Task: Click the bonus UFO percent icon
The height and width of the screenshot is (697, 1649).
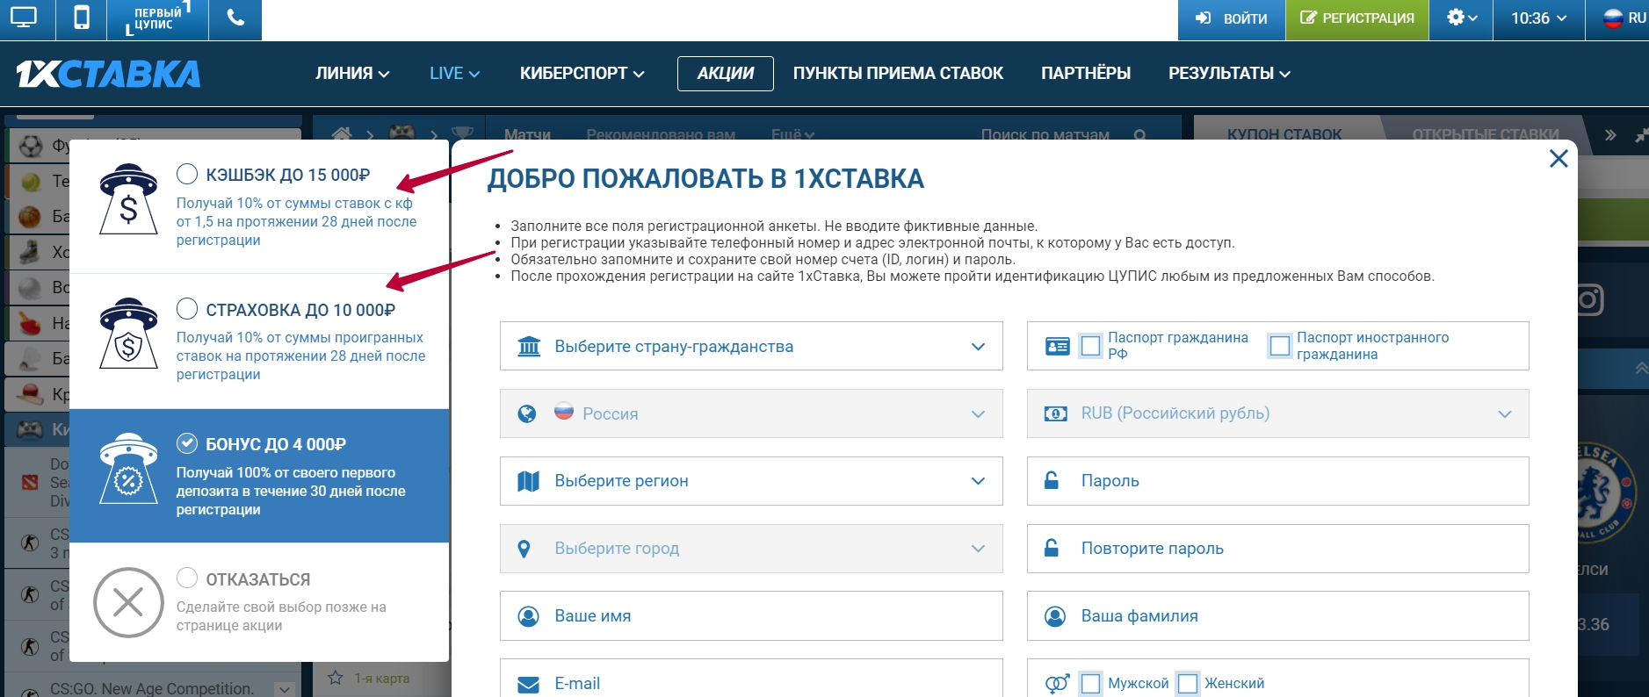Action: coord(128,469)
